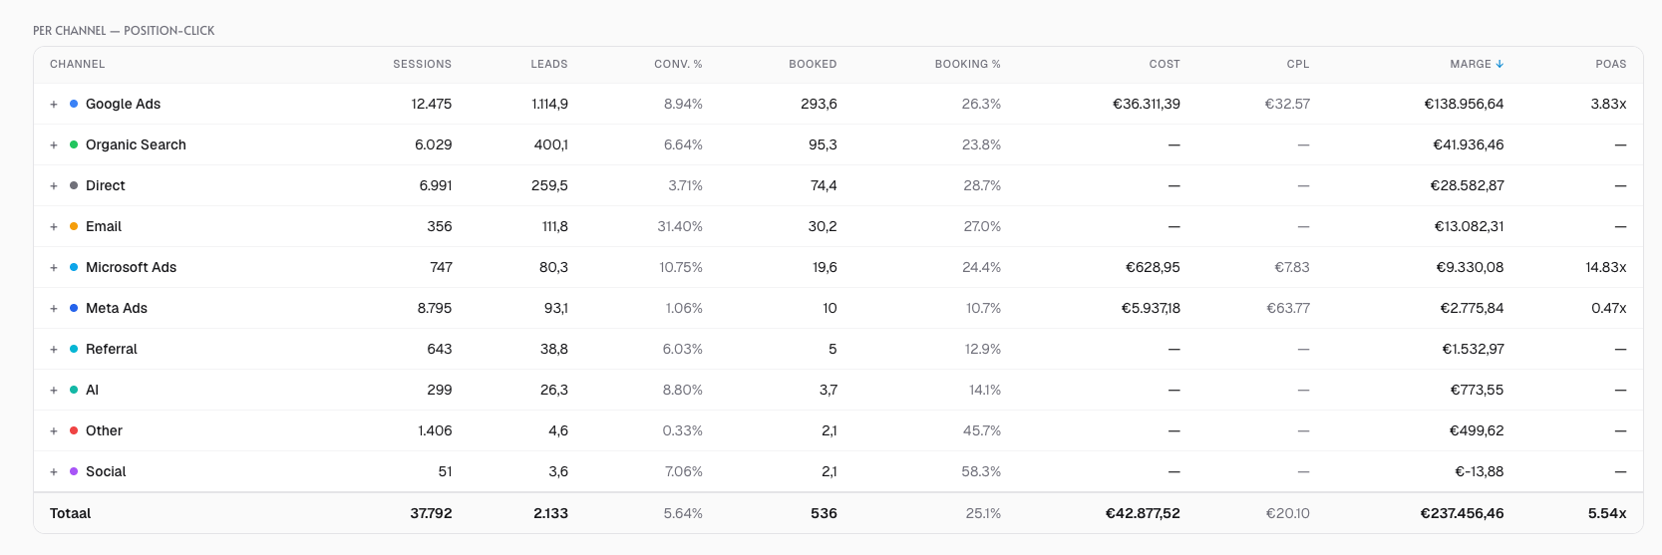
Task: Sort by BOOKED column header
Action: [813, 64]
